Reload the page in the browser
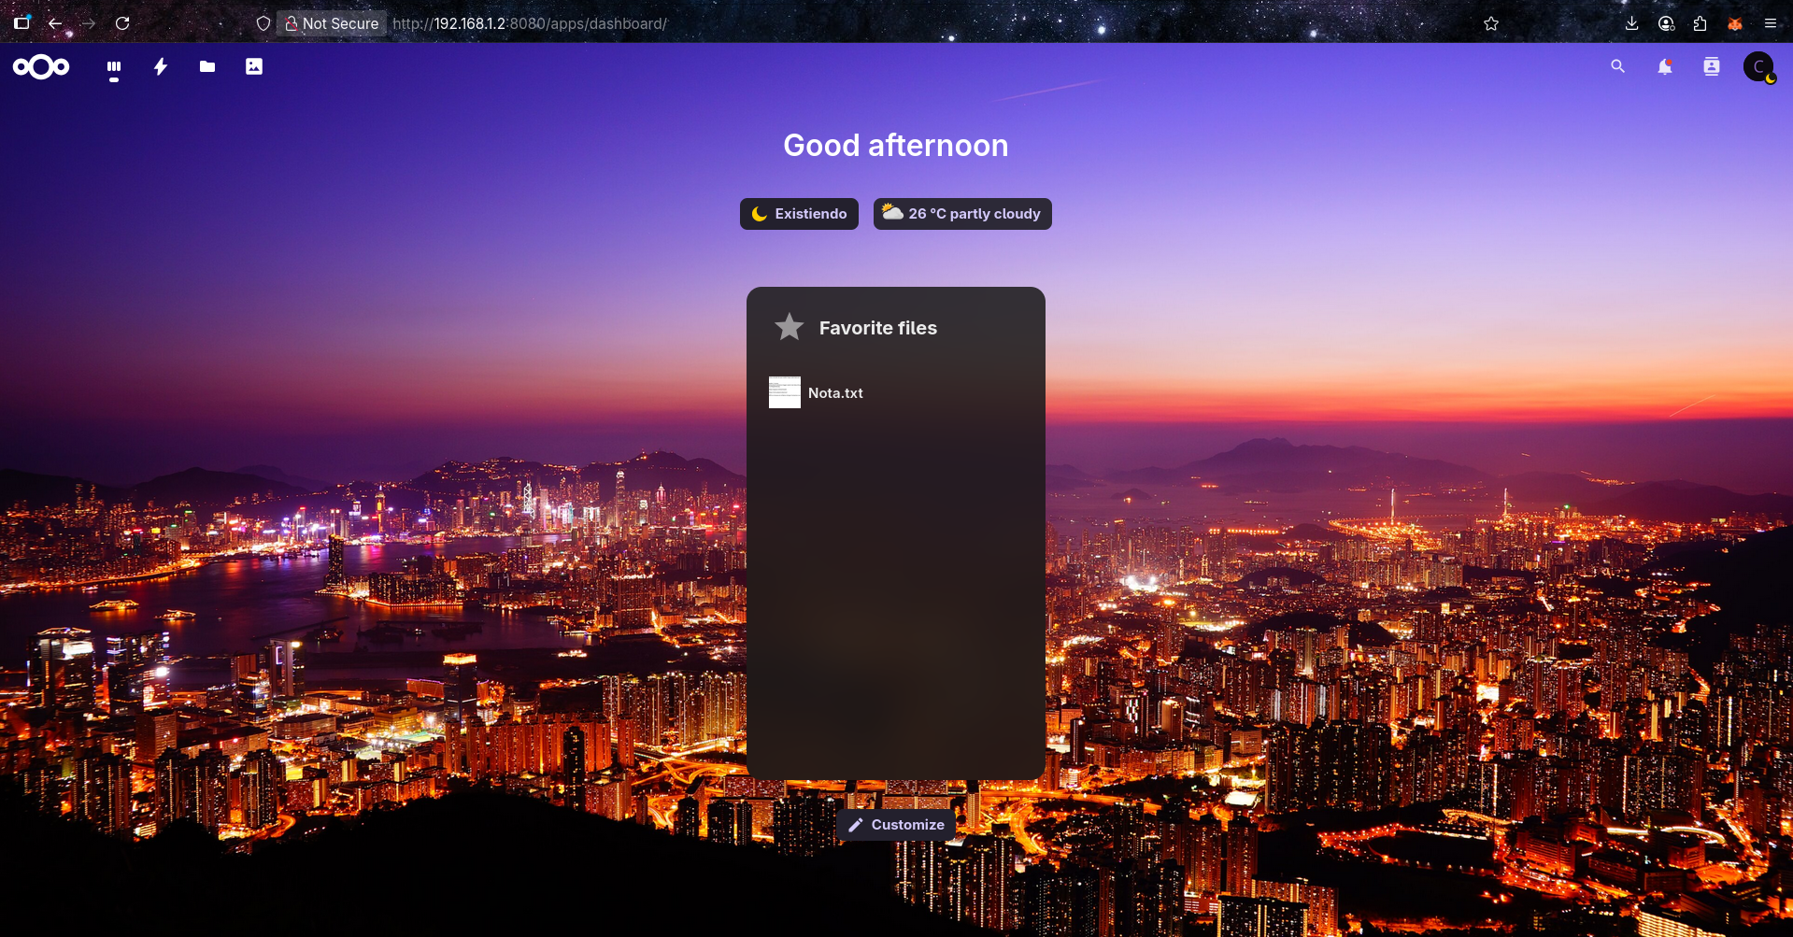Screen dimensions: 1793x937 click(122, 24)
